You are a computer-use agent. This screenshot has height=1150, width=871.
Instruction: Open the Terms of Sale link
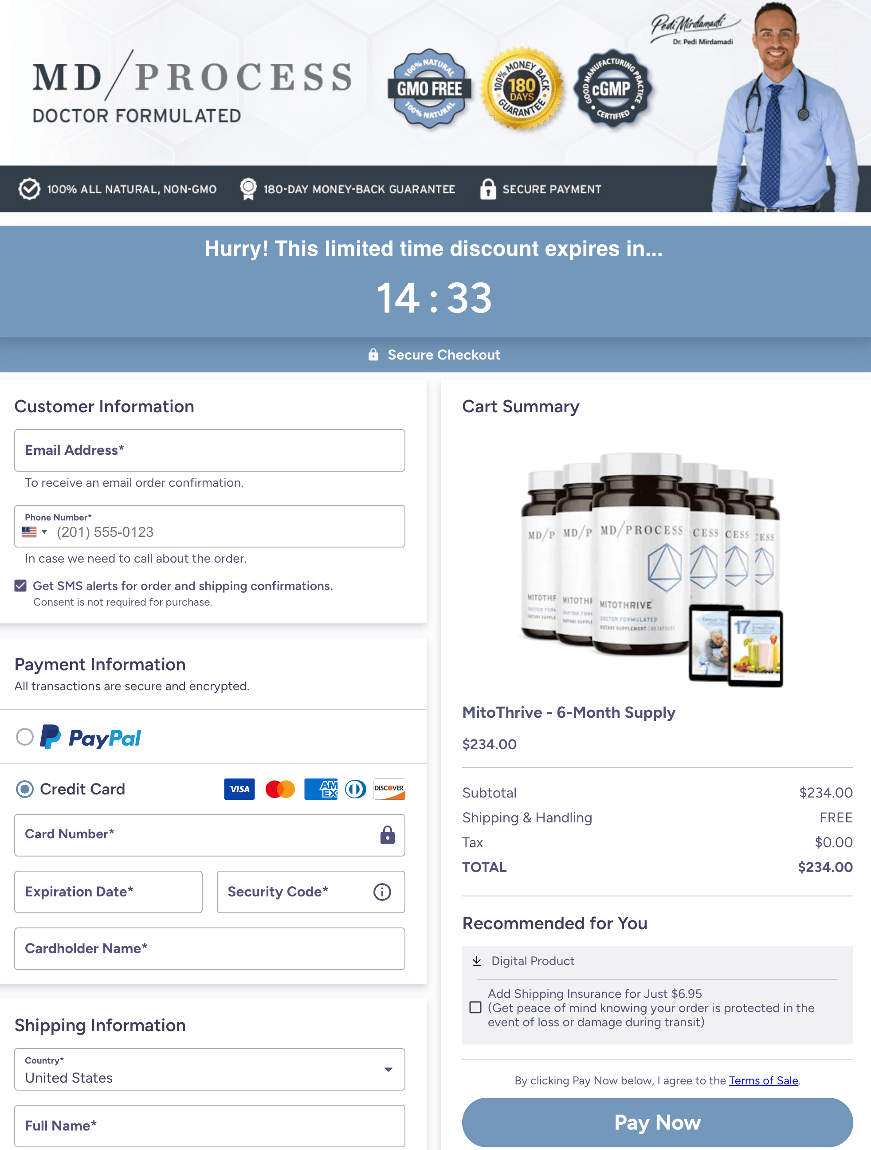(763, 1080)
